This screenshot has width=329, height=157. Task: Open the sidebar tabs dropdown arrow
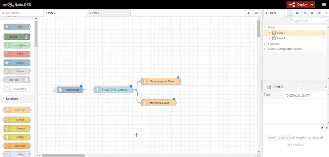pyautogui.click(x=326, y=13)
